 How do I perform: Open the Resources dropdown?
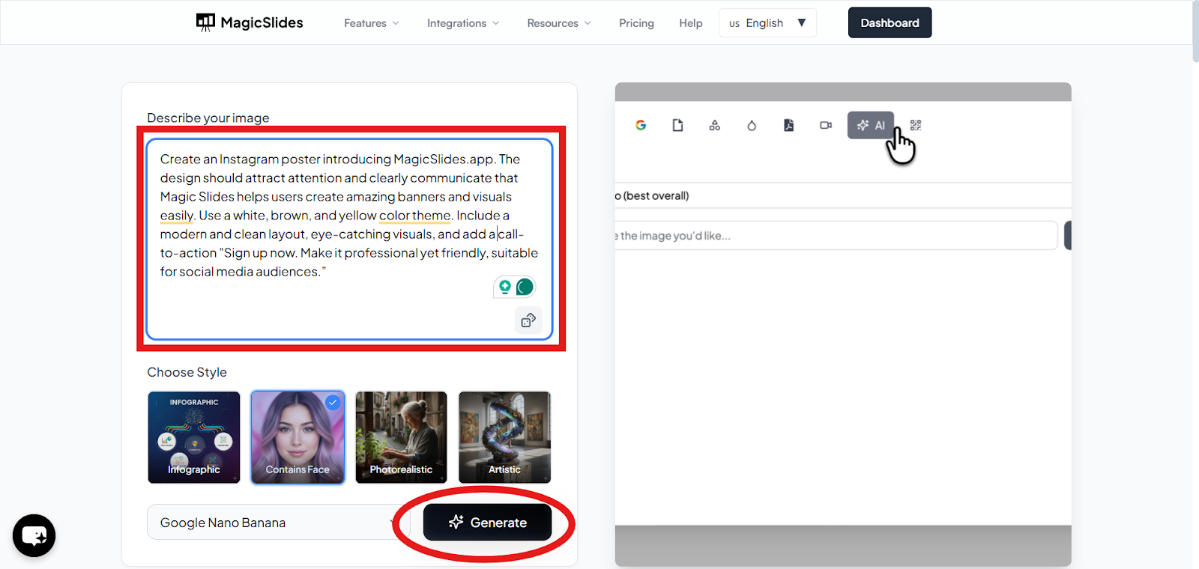(559, 23)
